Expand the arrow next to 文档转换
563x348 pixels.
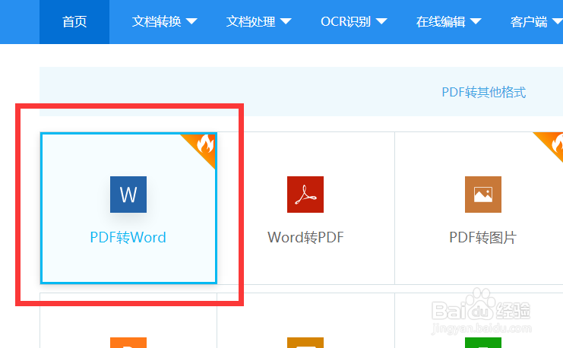191,21
